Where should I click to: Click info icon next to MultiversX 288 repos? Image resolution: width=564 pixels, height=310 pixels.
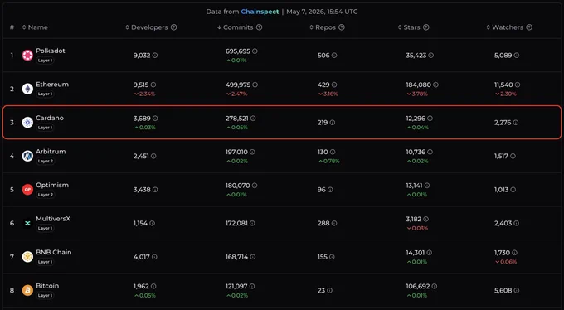(334, 223)
